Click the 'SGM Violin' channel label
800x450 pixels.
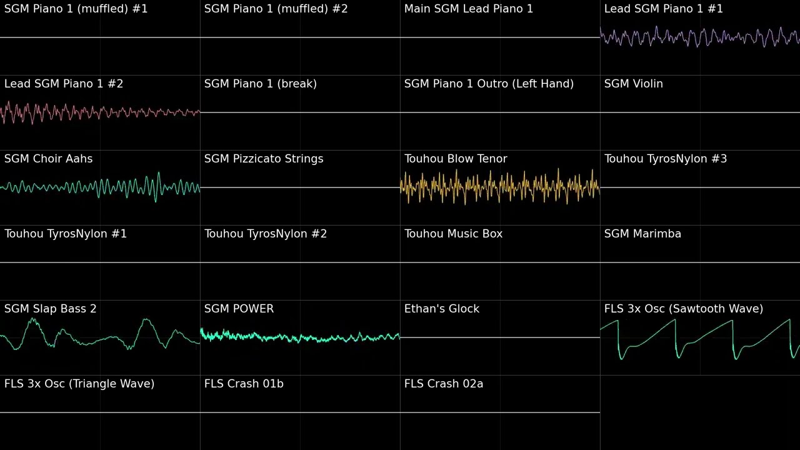coord(633,84)
